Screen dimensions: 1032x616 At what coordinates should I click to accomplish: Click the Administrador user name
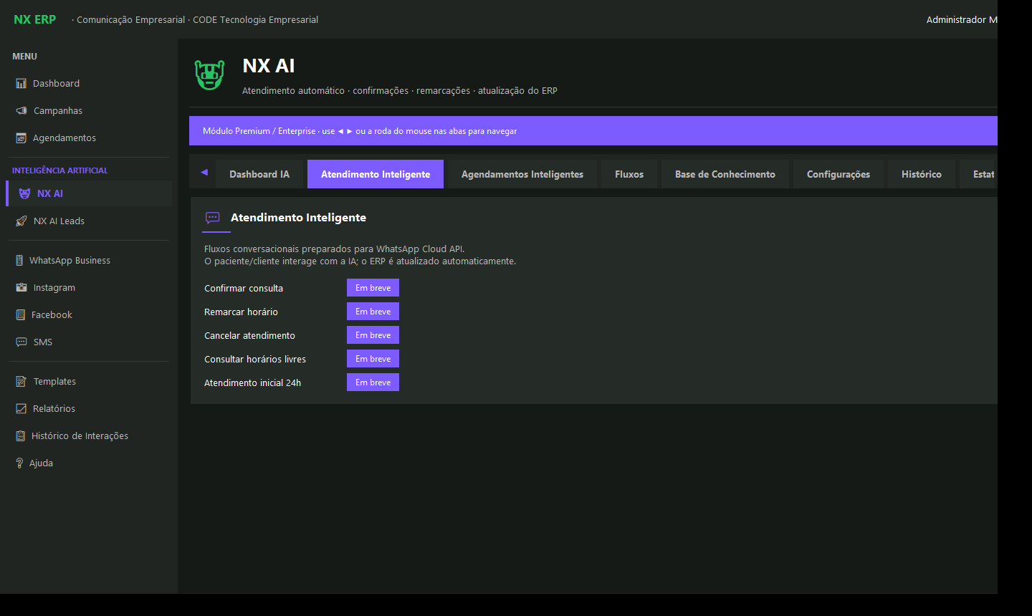[x=961, y=19]
